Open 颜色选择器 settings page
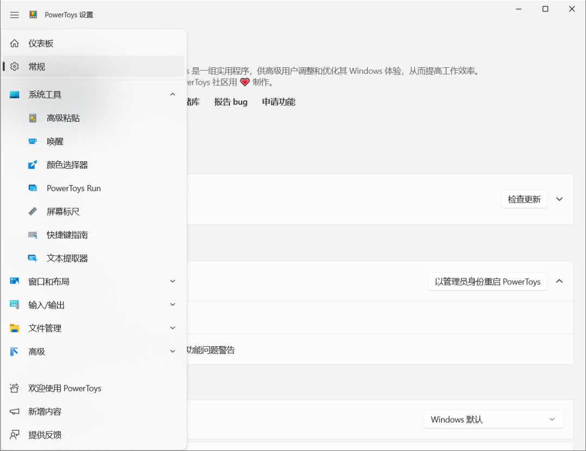586x451 pixels. pyautogui.click(x=93, y=164)
